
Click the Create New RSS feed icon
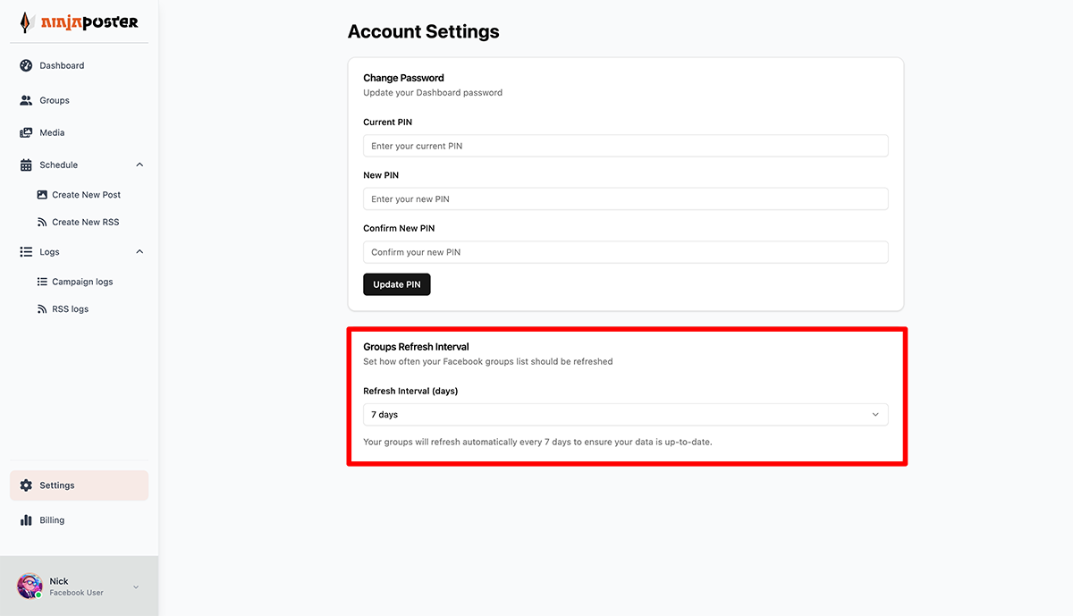click(42, 222)
